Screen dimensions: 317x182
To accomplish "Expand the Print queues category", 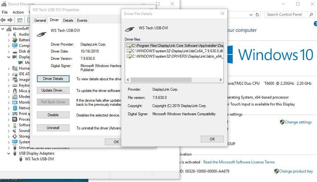I will [x=9, y=114].
